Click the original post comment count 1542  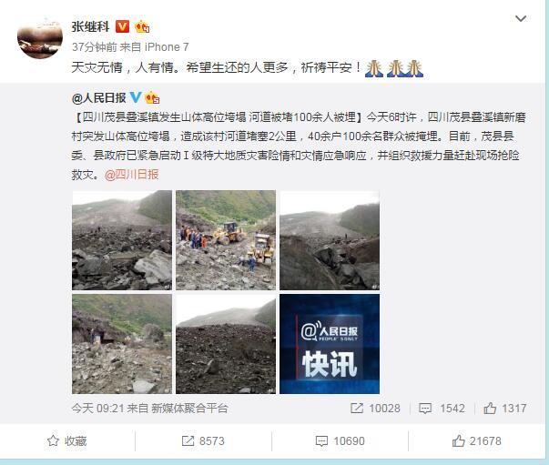442,409
